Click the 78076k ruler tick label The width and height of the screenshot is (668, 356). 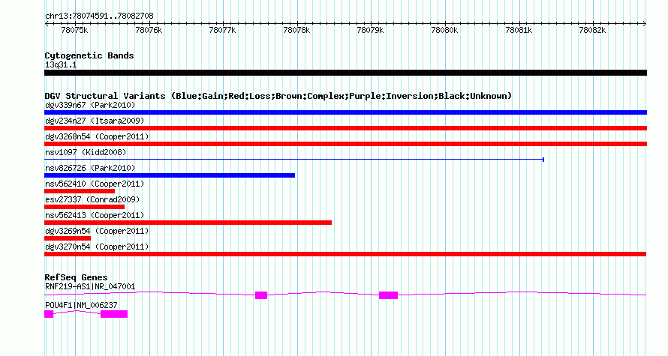(x=149, y=30)
